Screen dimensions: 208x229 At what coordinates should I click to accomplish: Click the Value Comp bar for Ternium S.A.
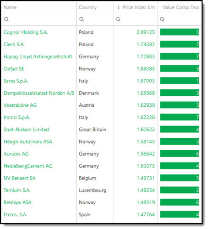pyautogui.click(x=180, y=190)
